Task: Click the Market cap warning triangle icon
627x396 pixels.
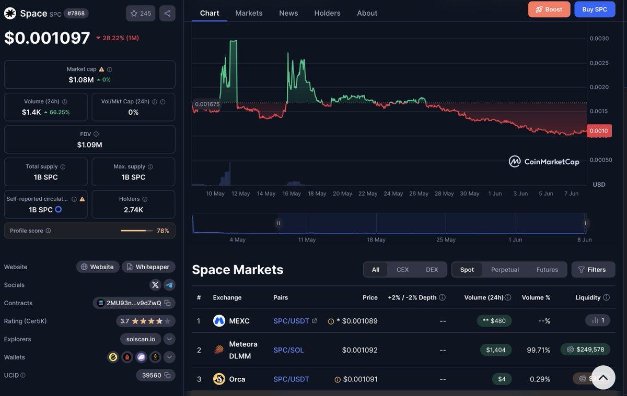Action: point(101,69)
